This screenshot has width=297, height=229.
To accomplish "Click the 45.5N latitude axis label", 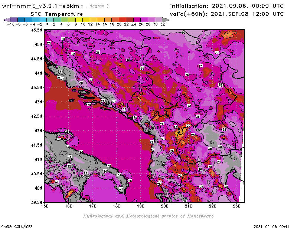I will pos(37,30).
